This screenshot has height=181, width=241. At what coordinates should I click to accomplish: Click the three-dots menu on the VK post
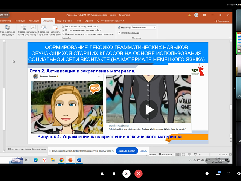tap(99, 76)
